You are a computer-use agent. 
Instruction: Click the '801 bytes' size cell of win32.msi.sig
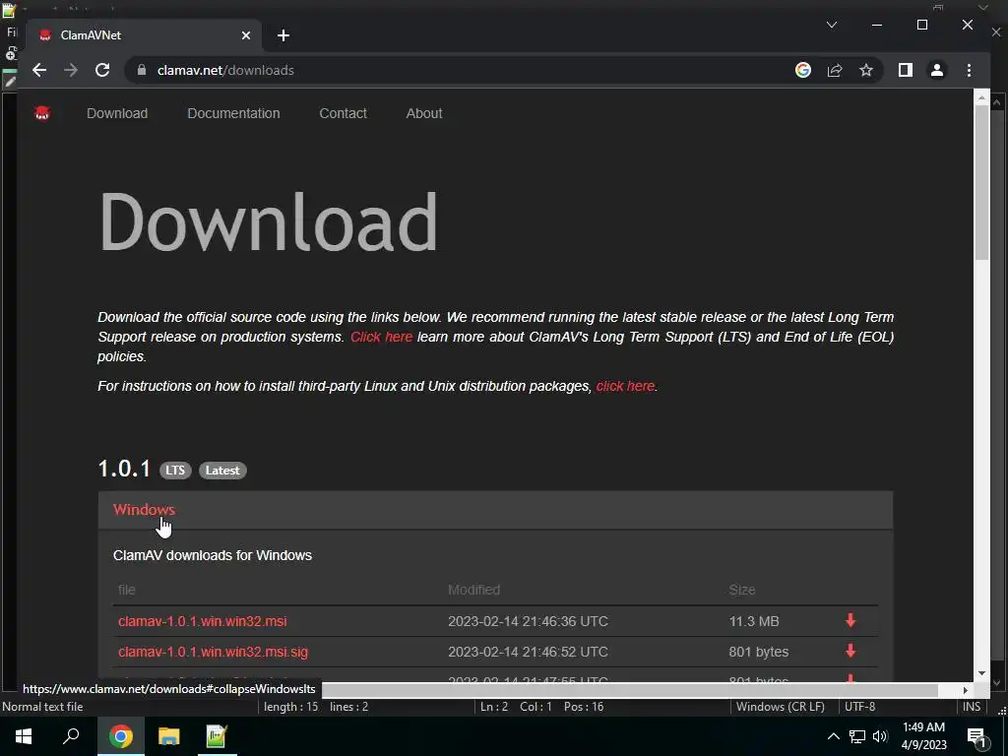[759, 652]
